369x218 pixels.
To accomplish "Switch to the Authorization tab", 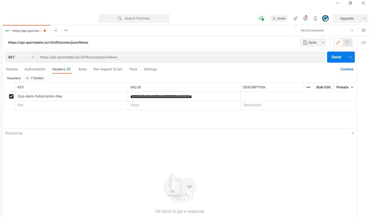I will click(x=35, y=69).
